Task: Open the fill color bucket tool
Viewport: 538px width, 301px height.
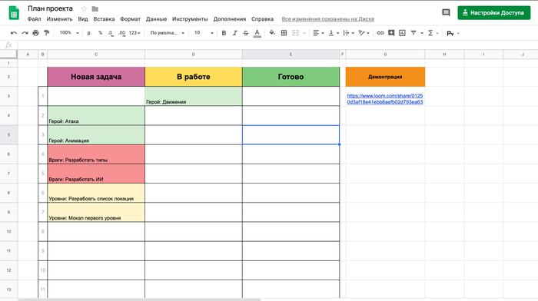Action: click(x=272, y=33)
